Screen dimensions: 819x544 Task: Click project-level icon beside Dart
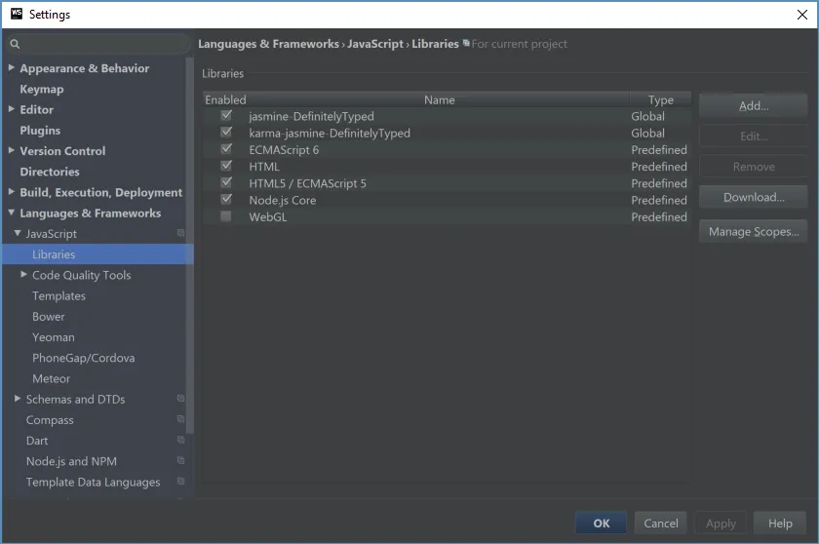point(180,440)
